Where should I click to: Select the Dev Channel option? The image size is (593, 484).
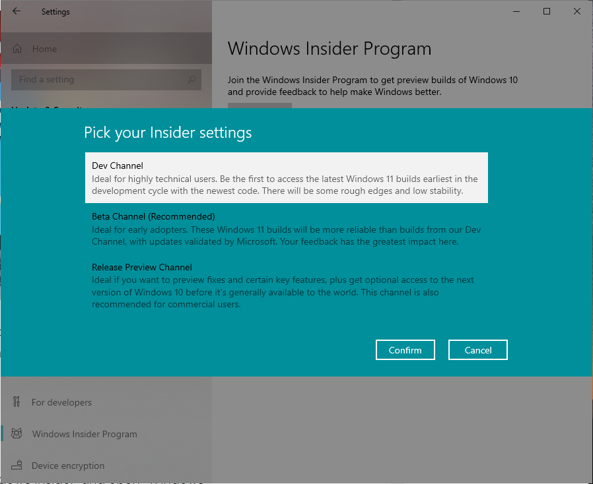tap(286, 178)
